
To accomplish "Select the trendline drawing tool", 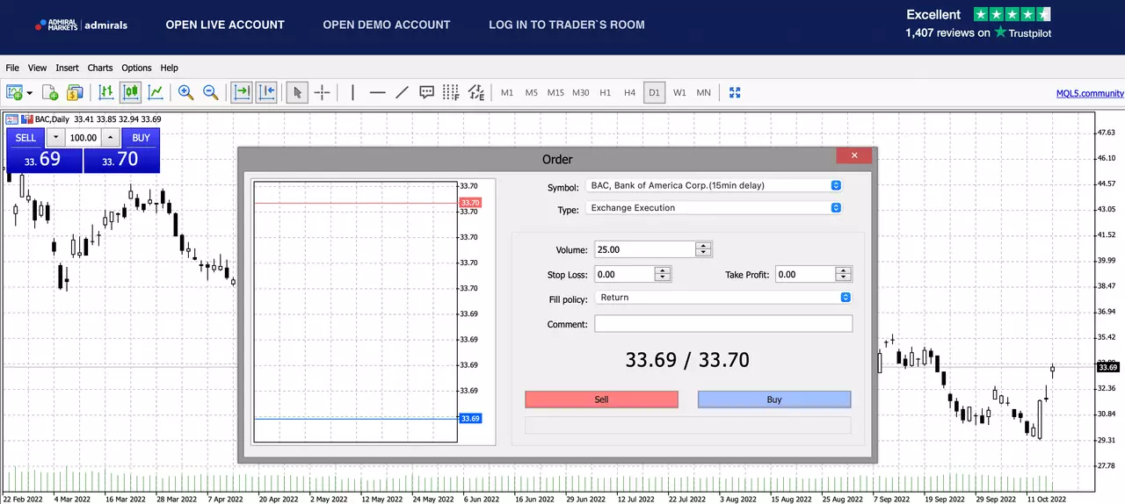I will [x=402, y=92].
